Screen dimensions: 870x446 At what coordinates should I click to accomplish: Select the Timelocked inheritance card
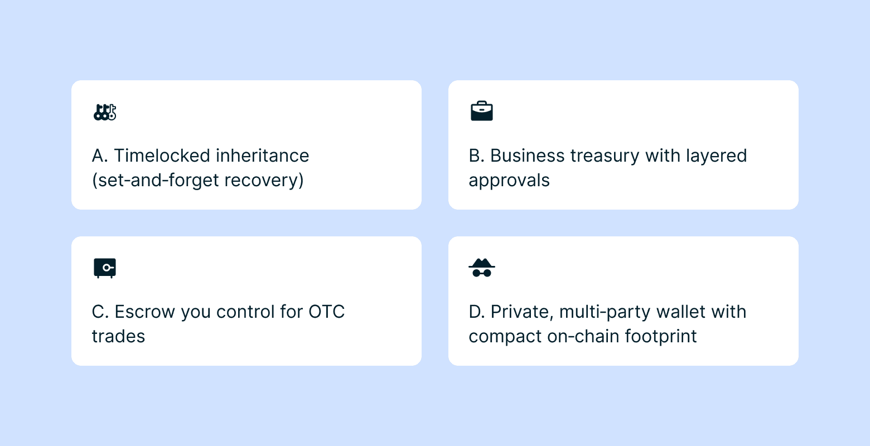(246, 145)
